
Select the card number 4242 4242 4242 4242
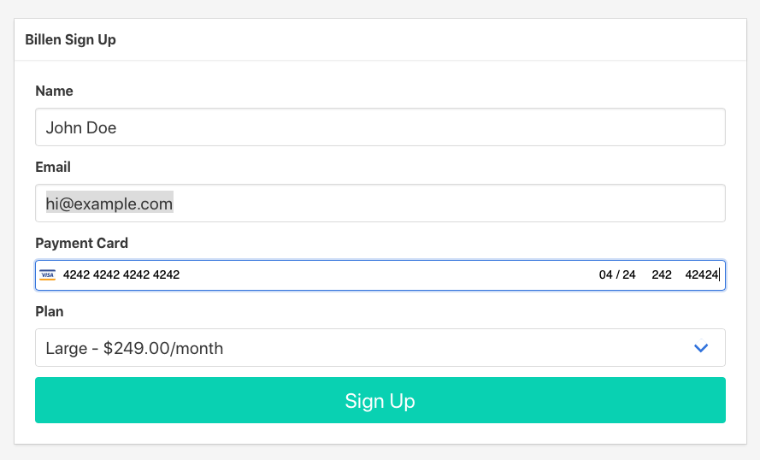pos(121,275)
